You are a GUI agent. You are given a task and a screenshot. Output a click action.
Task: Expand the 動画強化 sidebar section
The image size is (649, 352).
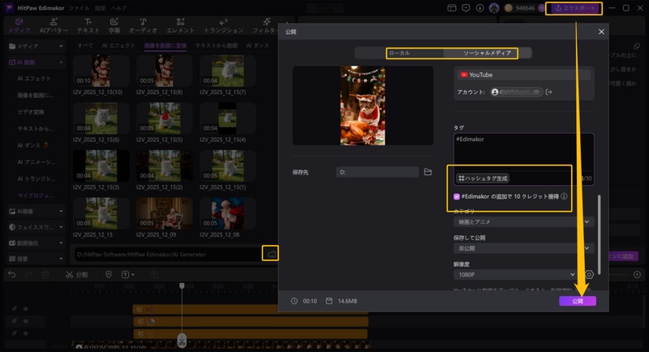click(36, 243)
